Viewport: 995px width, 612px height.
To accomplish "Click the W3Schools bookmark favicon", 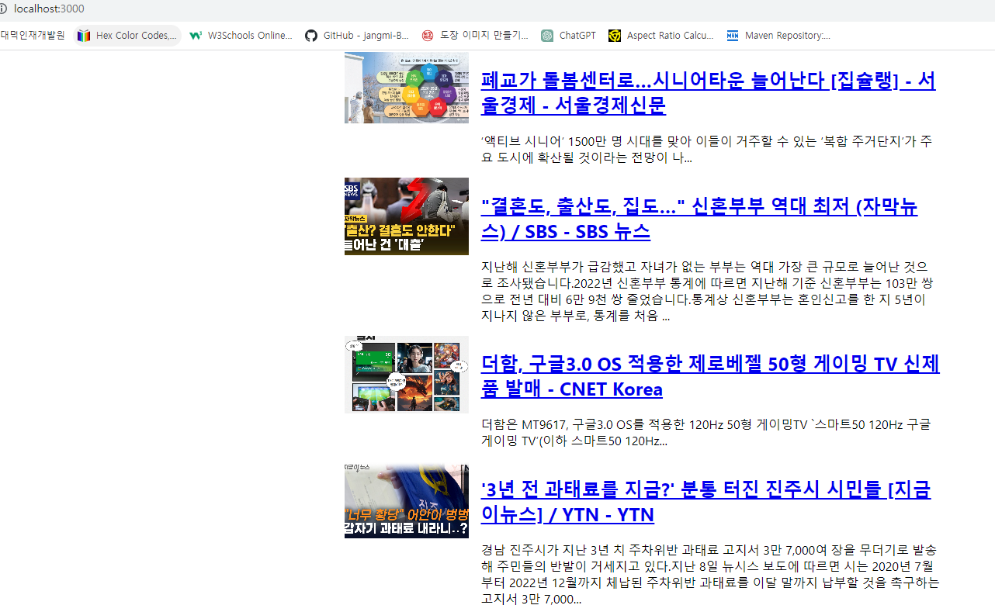I will pos(196,36).
